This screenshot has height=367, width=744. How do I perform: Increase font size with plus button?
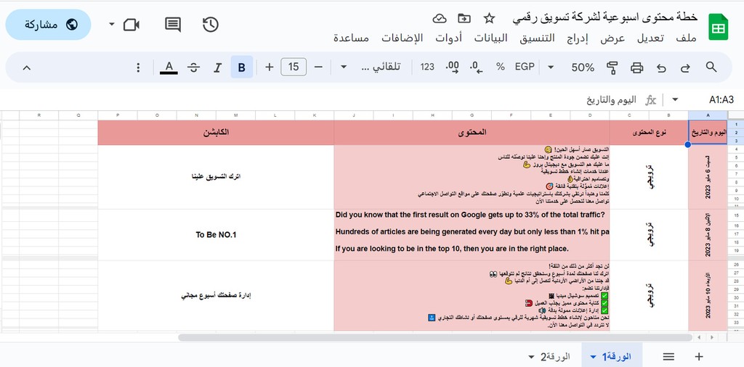click(270, 67)
